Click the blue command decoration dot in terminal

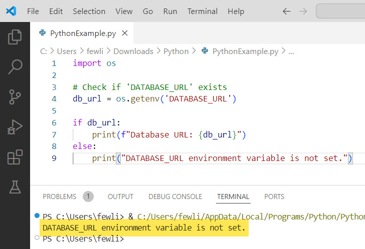click(x=37, y=215)
